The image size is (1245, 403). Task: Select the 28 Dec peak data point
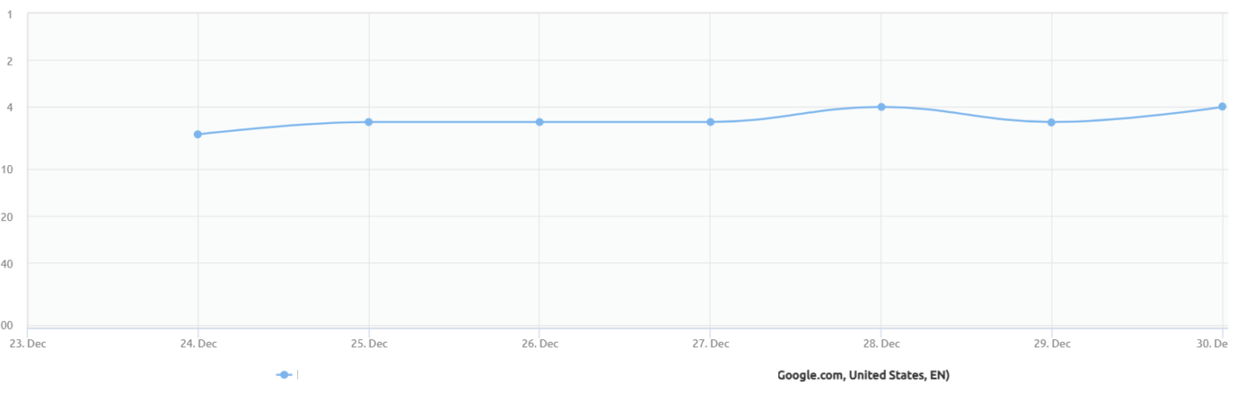(x=881, y=107)
